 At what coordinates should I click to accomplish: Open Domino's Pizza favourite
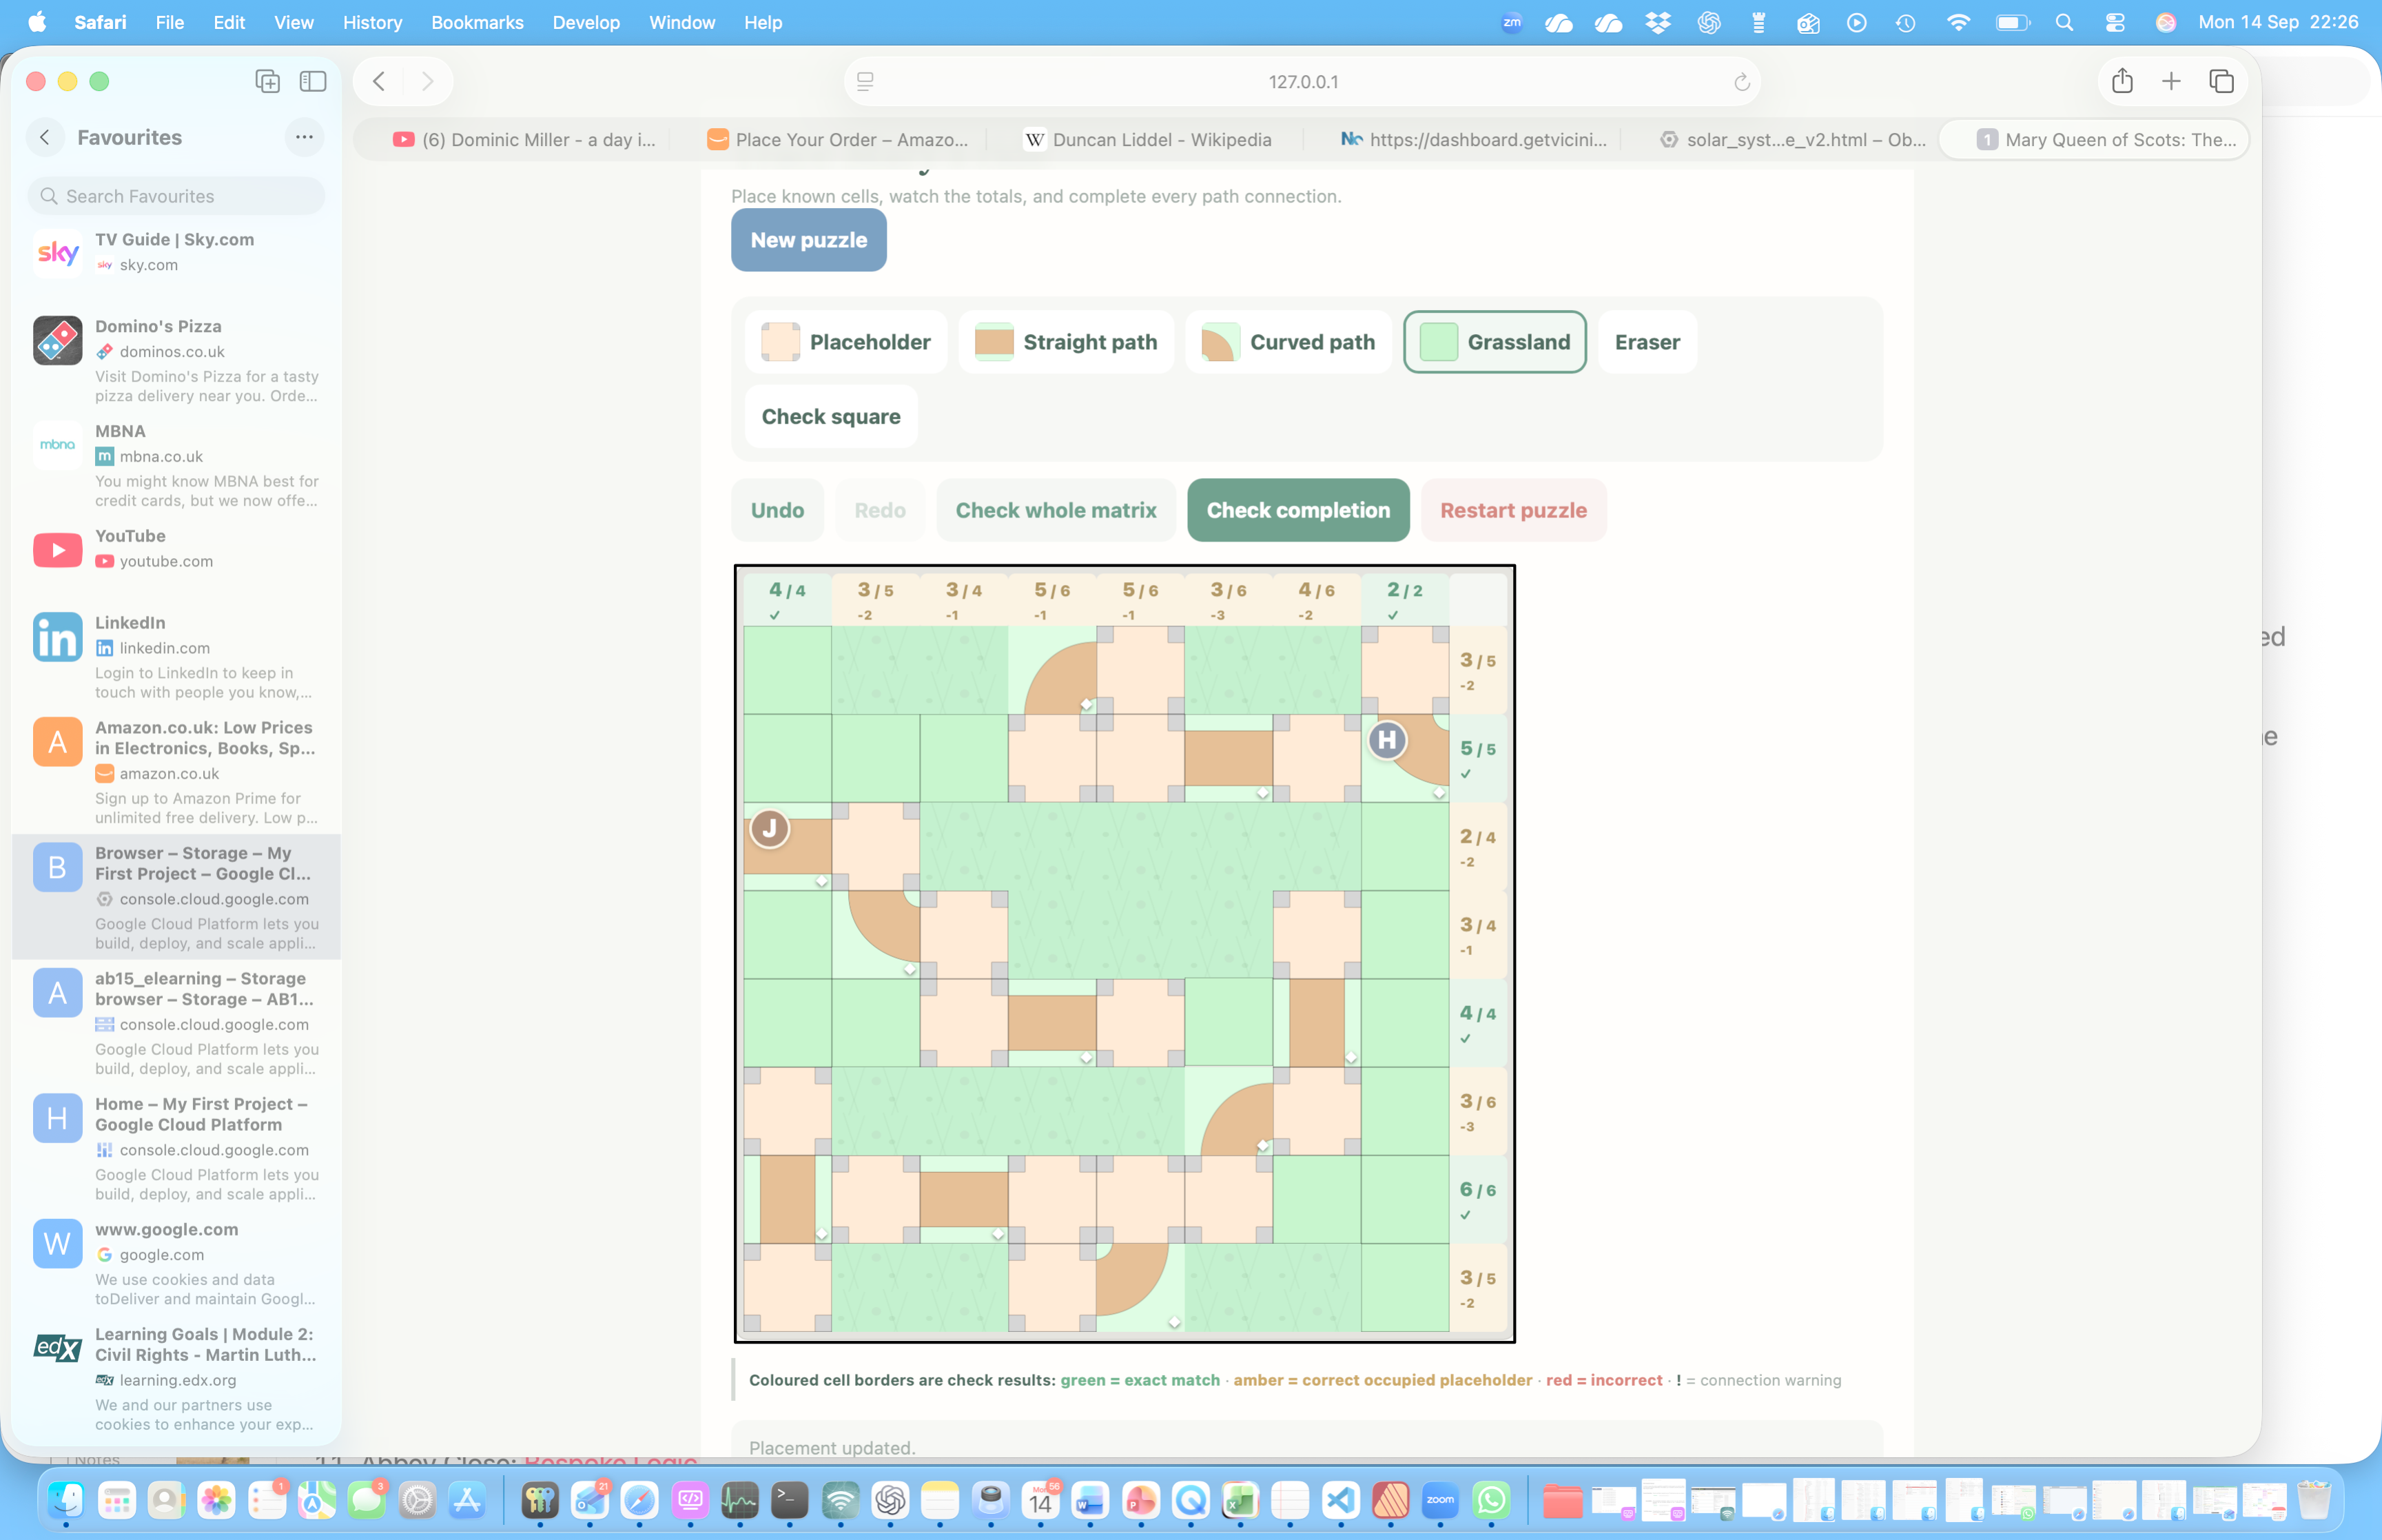click(176, 360)
